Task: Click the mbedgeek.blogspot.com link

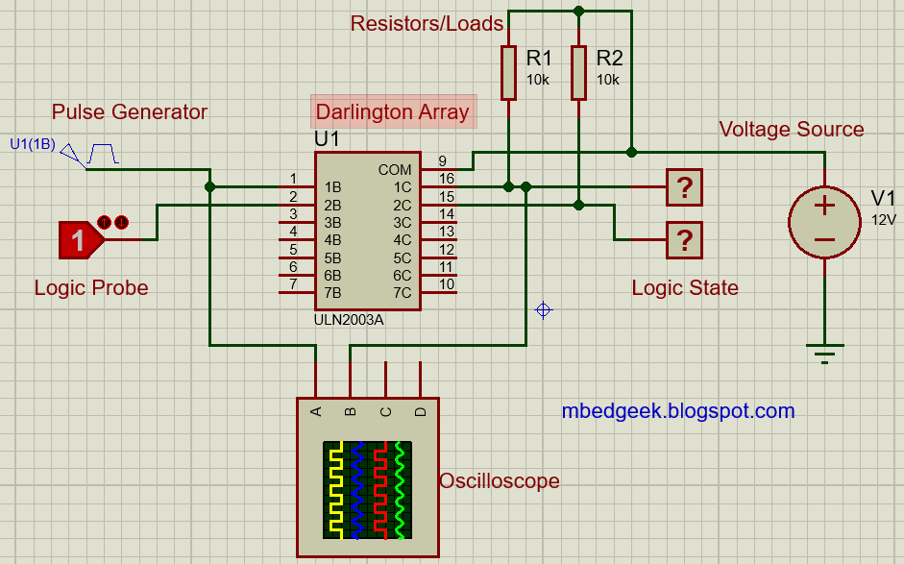Action: [x=678, y=411]
